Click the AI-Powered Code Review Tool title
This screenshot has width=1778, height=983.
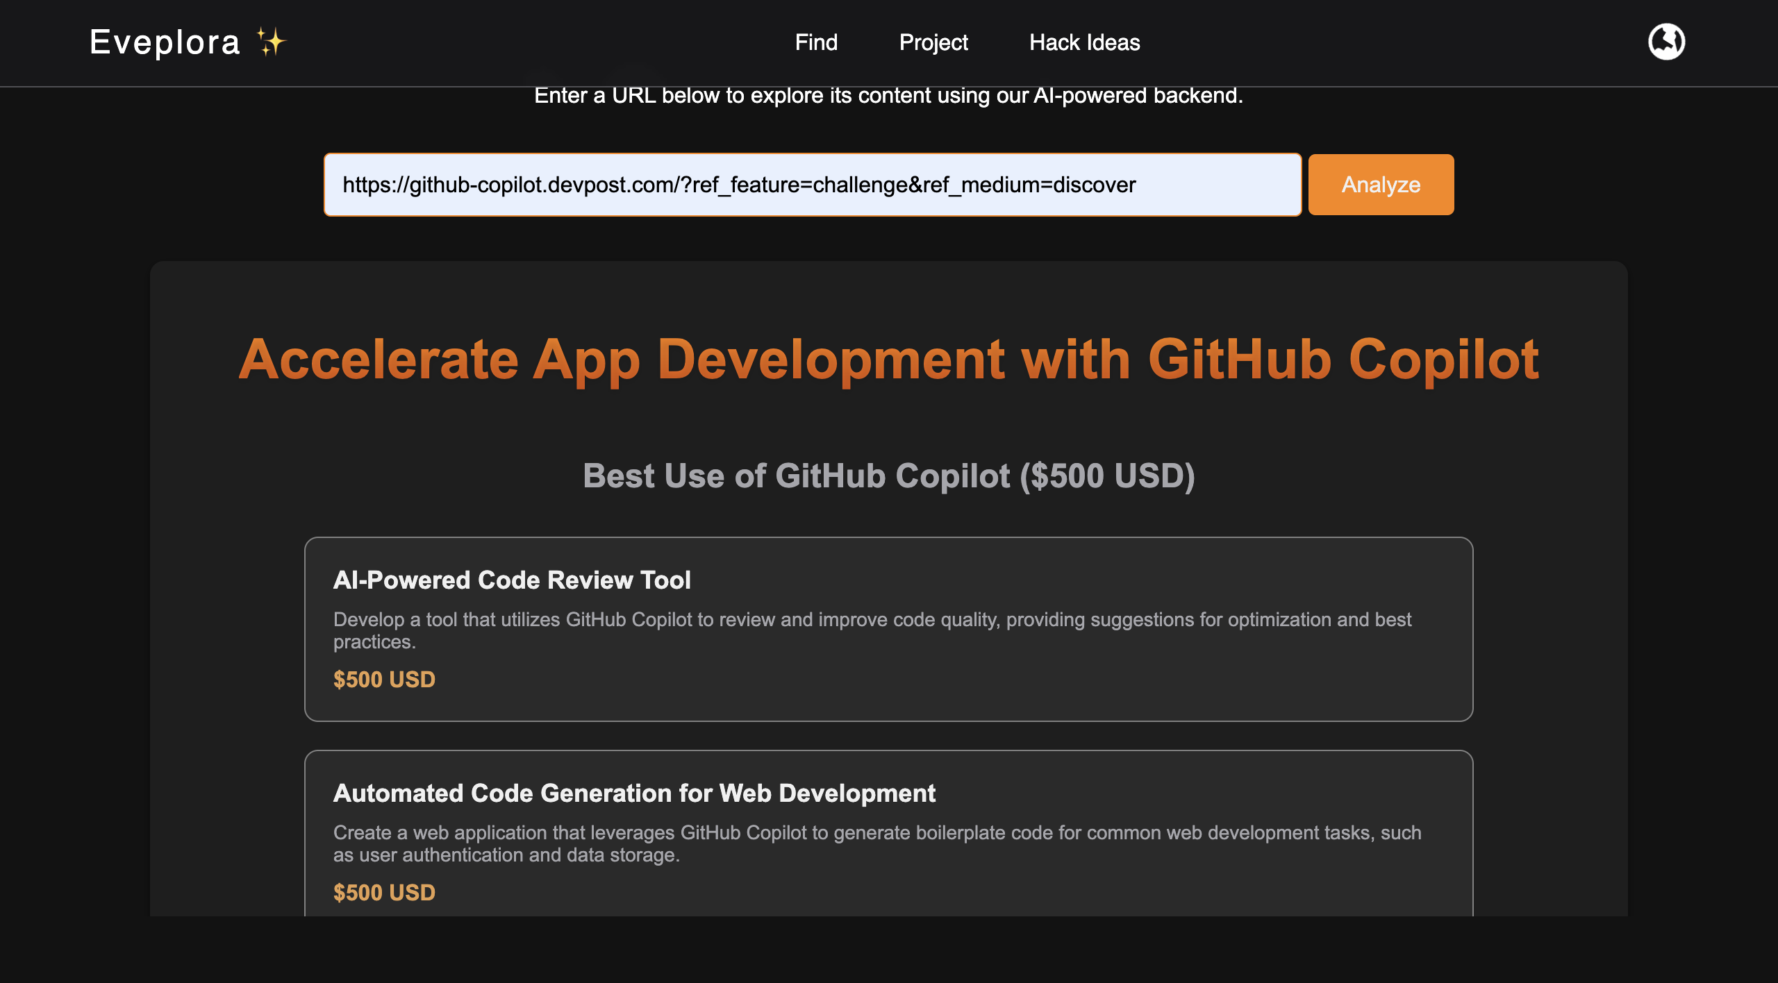tap(512, 580)
